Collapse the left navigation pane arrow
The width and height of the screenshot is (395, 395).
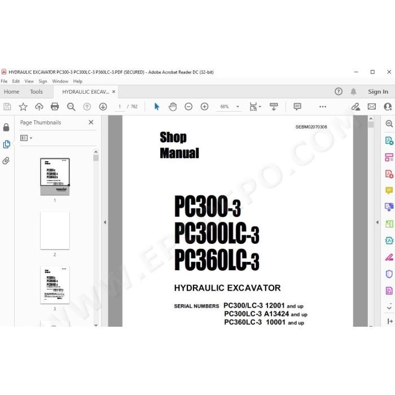(105, 222)
